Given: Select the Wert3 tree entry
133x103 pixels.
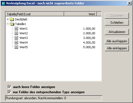Looking at the screenshot, I should point(23,38).
